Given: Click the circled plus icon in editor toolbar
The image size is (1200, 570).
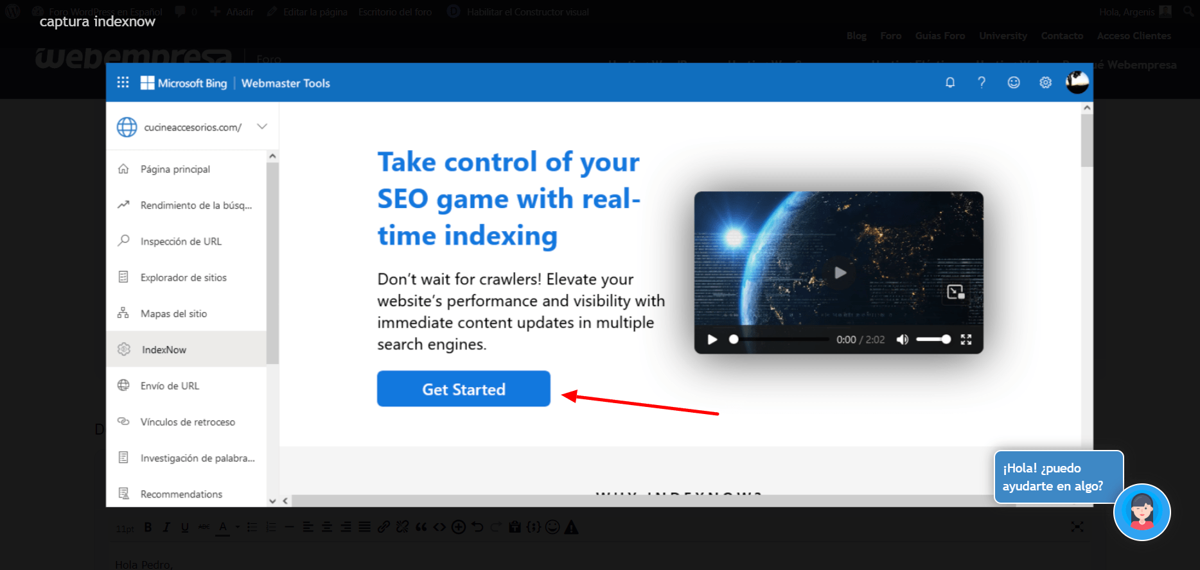Looking at the screenshot, I should point(459,527).
